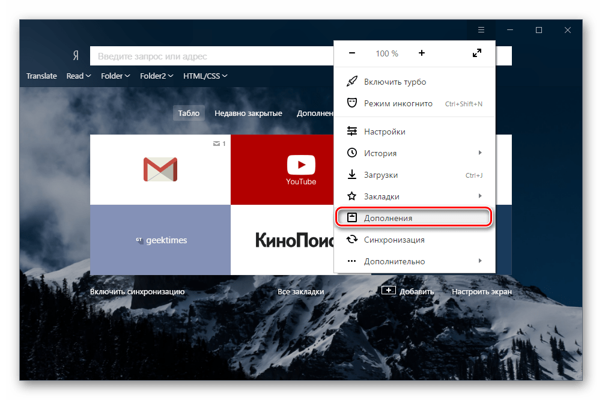Open the Read bookmarks folder dropdown
602x400 pixels.
[x=79, y=76]
